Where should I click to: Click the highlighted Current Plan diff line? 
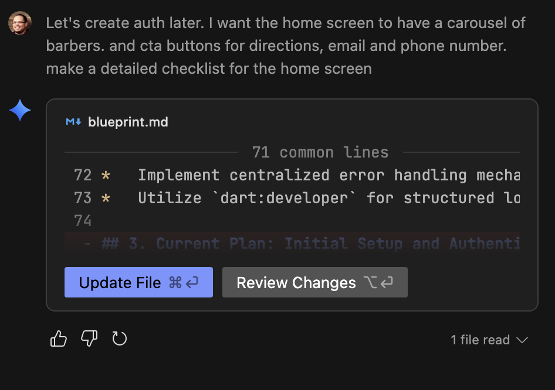293,244
